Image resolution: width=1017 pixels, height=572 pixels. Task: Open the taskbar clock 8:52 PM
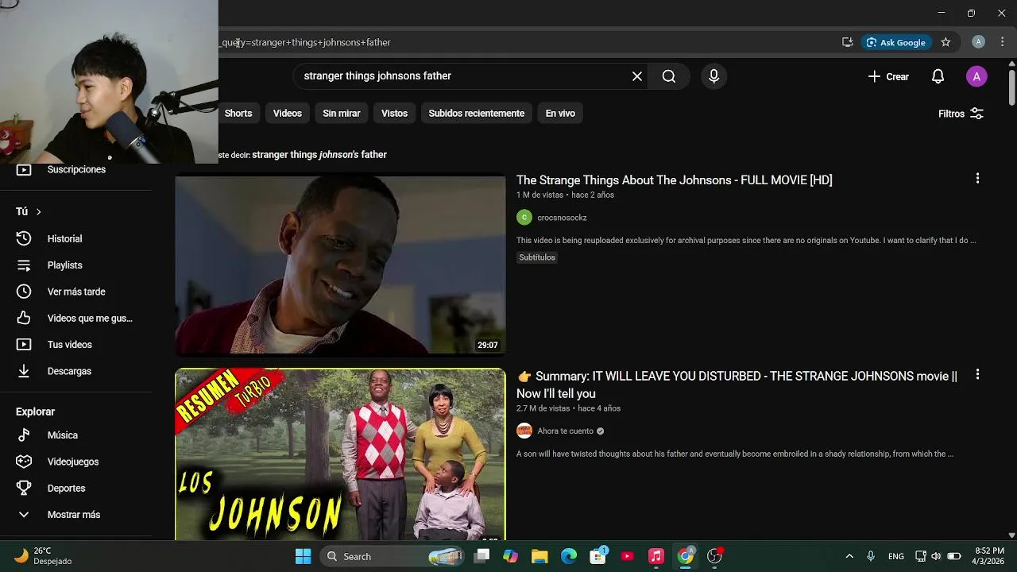[x=988, y=556]
